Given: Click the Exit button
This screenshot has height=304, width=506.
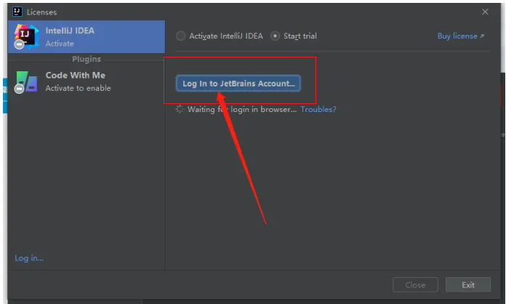Looking at the screenshot, I should 468,285.
